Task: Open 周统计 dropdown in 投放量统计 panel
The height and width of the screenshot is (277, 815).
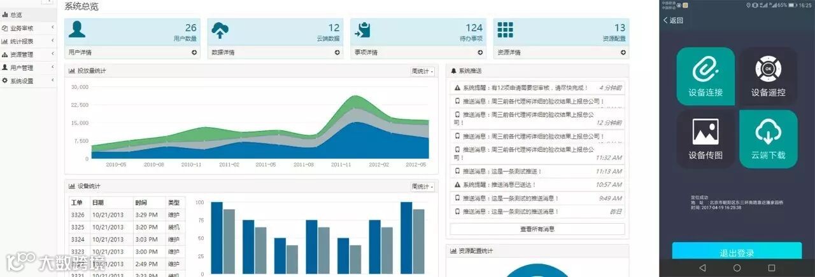Action: point(423,71)
